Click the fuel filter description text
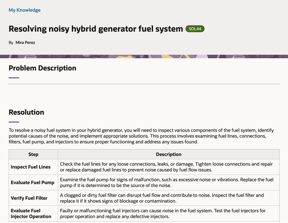288x223 pixels. (162, 198)
